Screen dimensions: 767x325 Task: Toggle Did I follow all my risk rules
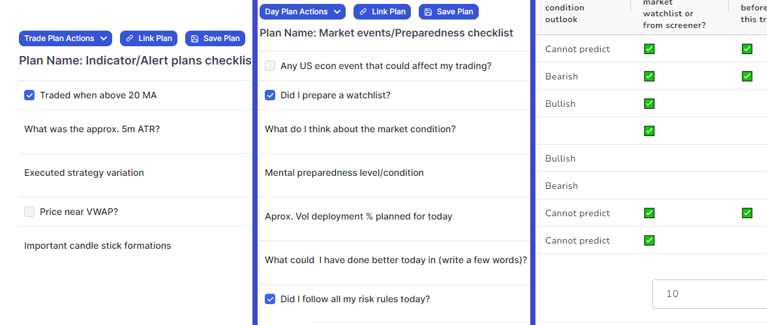point(270,298)
